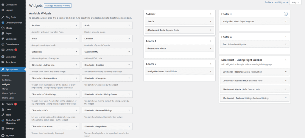Click the Dashboard icon in the sidebar
This screenshot has height=138, width=305.
(3, 5)
